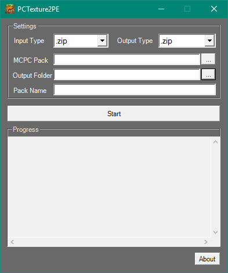
Task: Click into the Output Folder path field
Action: coord(126,74)
